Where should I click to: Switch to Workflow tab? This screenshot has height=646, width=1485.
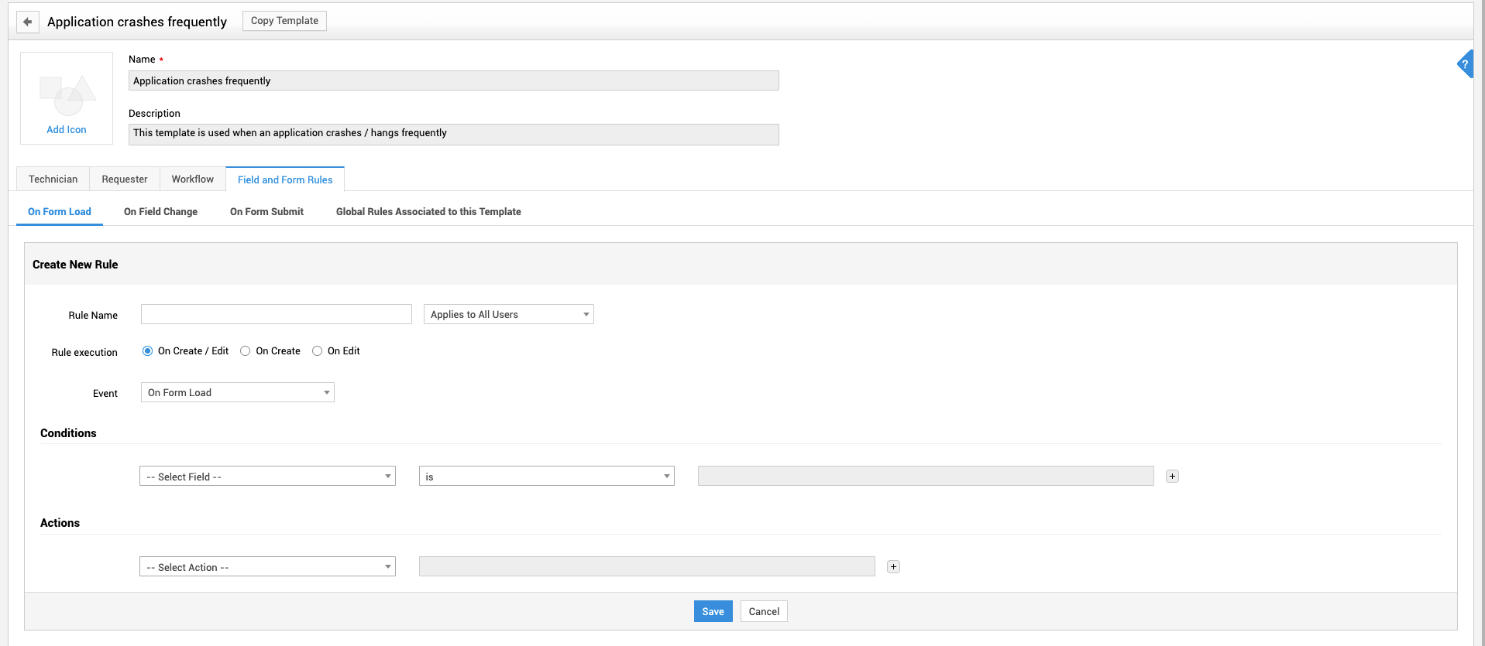point(193,179)
